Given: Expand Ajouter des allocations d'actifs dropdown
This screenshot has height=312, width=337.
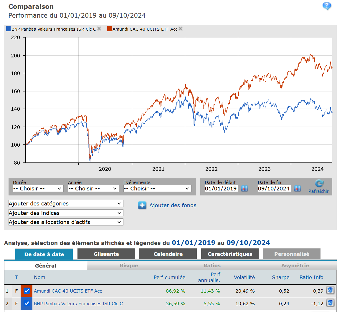Looking at the screenshot, I should pyautogui.click(x=66, y=222).
